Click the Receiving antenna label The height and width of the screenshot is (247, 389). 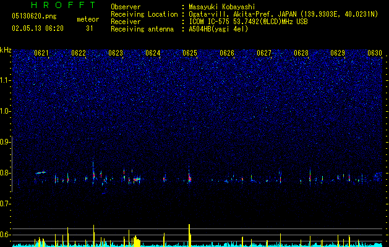click(x=142, y=29)
